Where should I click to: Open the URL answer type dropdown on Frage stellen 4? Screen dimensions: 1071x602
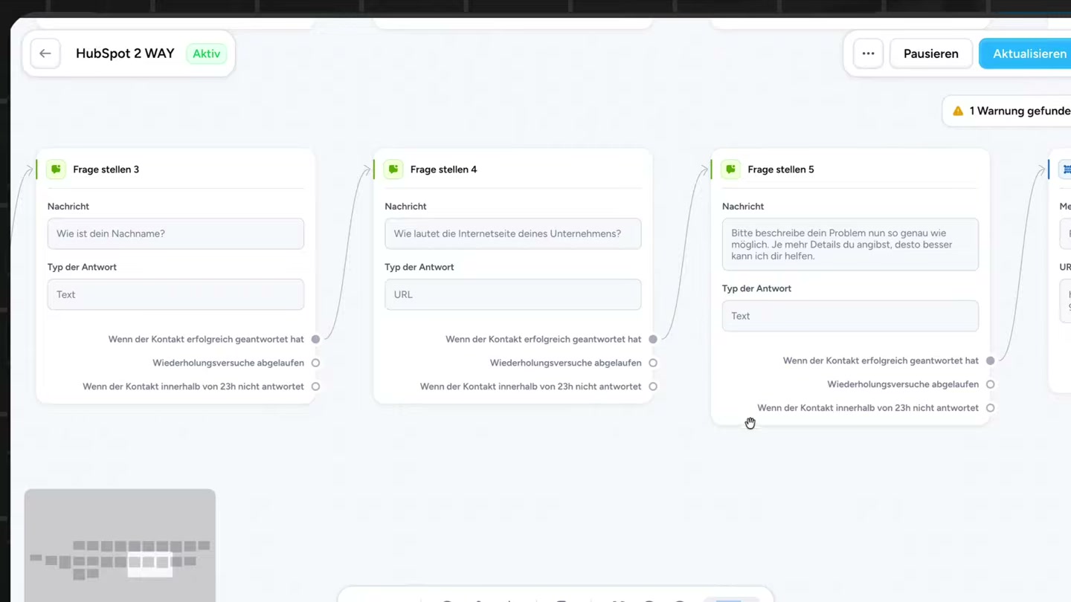(x=512, y=294)
